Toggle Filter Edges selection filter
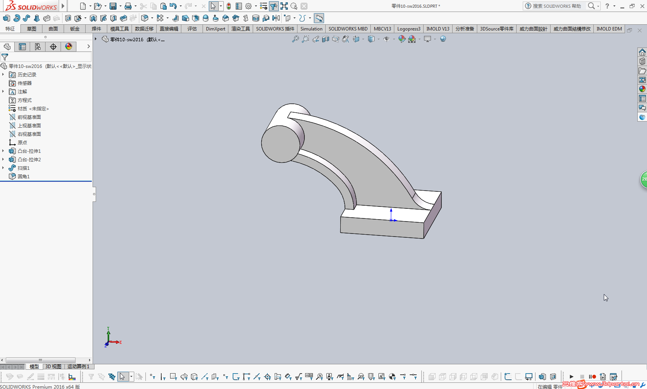This screenshot has width=647, height=389. pos(163,377)
